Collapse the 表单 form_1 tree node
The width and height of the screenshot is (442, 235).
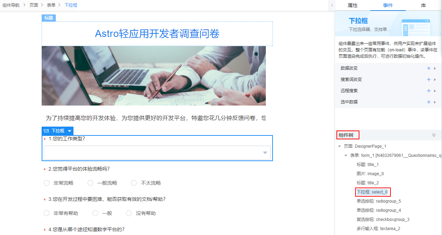(x=346, y=155)
